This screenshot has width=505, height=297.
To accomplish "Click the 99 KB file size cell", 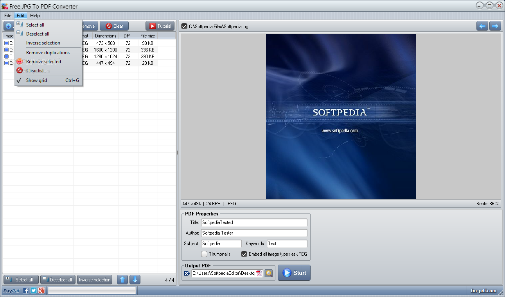I will pos(148,43).
